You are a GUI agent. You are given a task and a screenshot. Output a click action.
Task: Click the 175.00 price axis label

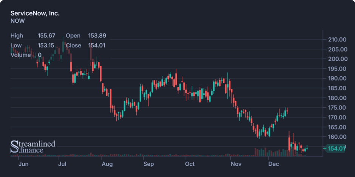338,108
